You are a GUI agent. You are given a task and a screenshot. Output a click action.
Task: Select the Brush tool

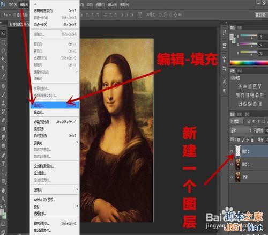point(3,94)
